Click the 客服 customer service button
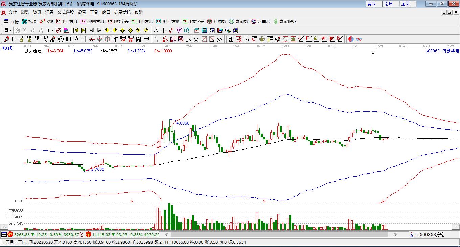Viewport: 460px width, 247px height. [374, 4]
